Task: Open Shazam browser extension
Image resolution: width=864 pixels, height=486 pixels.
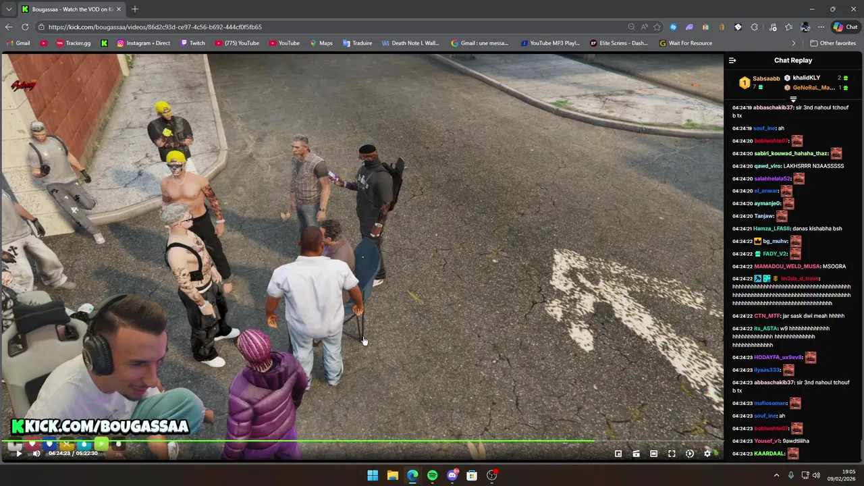Action: pos(673,27)
